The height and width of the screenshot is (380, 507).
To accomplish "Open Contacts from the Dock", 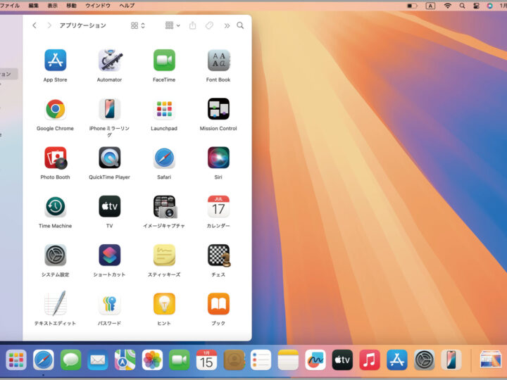I will [x=234, y=360].
